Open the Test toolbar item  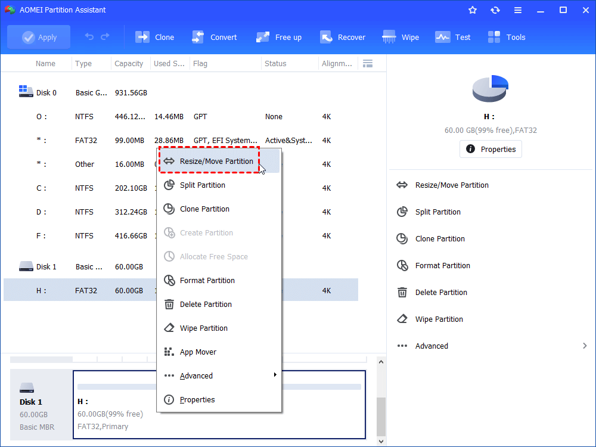[x=453, y=37]
